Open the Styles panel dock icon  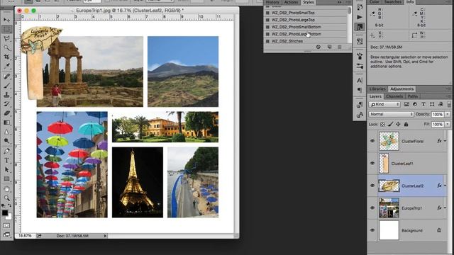pyautogui.click(x=360, y=27)
